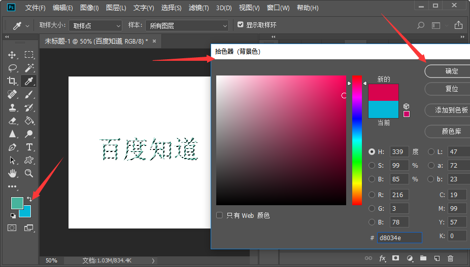Change the screen mode
Viewport: 470px width, 267px height.
(x=29, y=228)
